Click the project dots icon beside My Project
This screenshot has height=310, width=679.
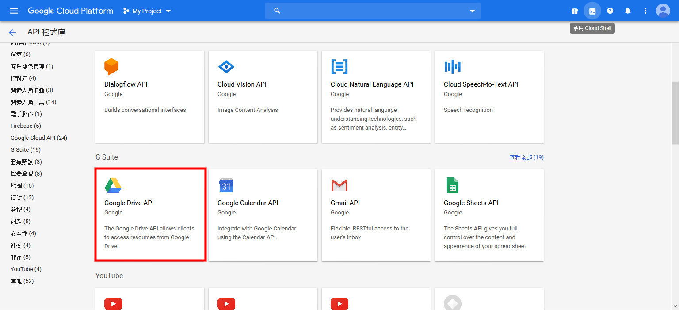coord(126,11)
